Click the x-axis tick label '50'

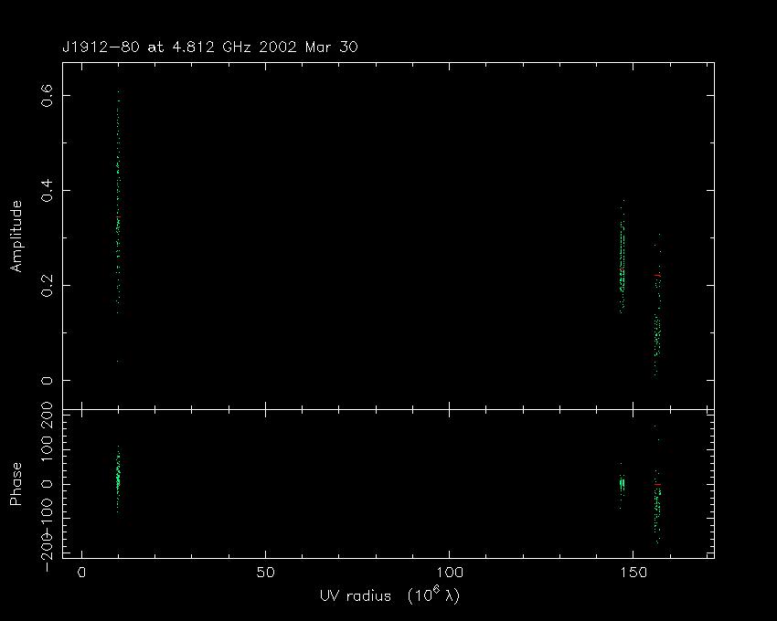(x=266, y=573)
